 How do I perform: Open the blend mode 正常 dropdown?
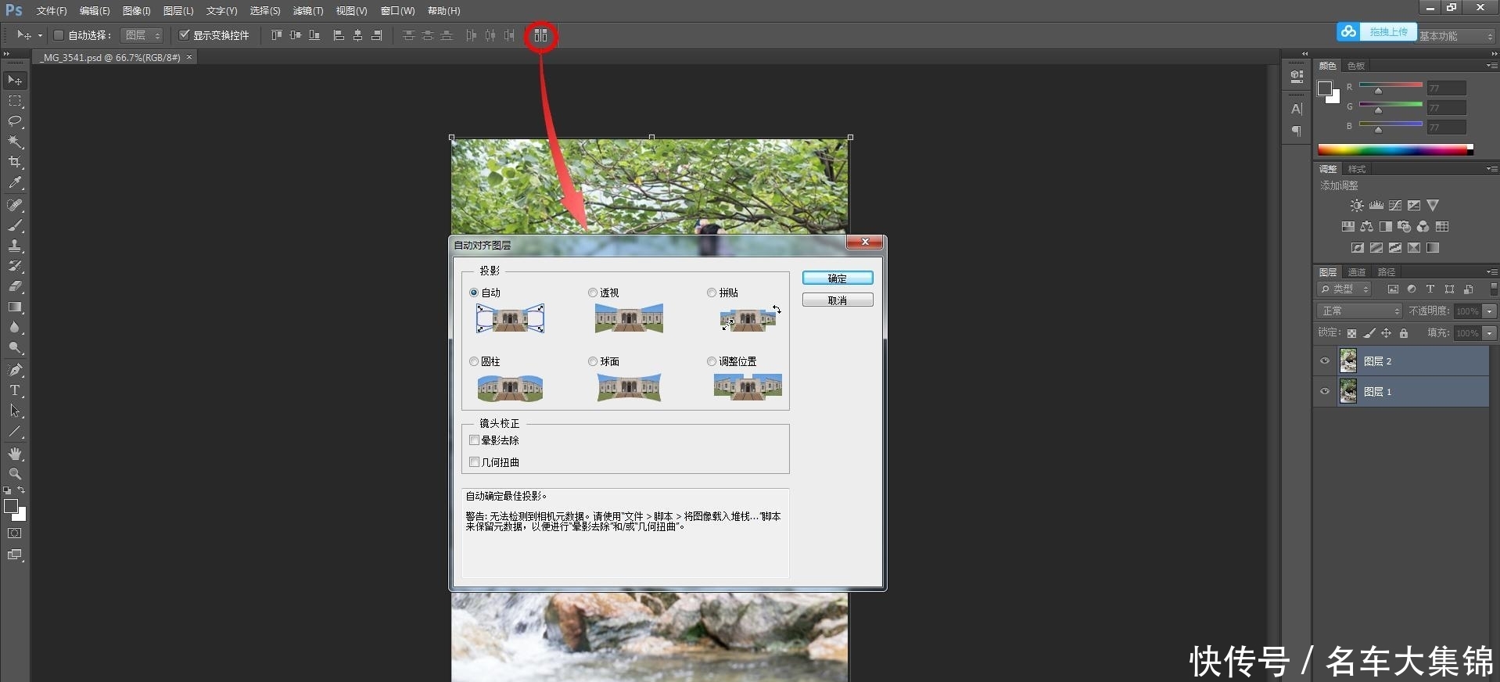coord(1360,310)
